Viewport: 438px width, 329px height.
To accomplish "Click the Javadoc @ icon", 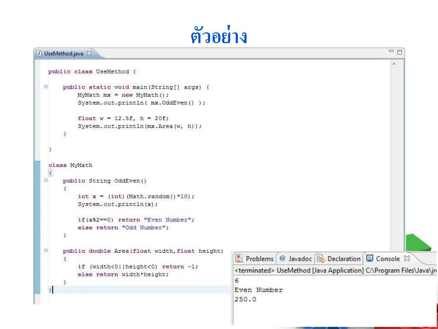I will coord(282,258).
